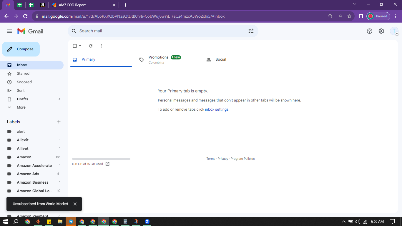The height and width of the screenshot is (226, 402).
Task: View site information lock icon
Action: point(37,16)
